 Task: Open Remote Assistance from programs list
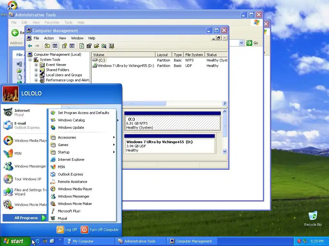coord(83,182)
